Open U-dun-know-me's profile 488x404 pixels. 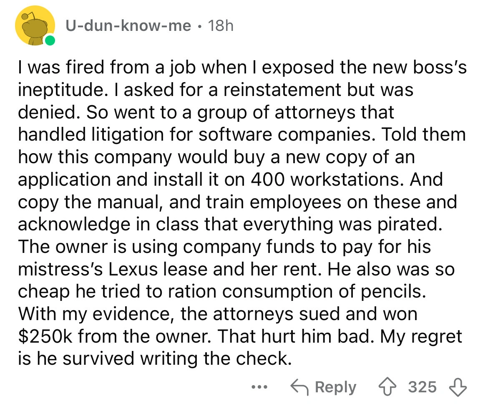point(130,26)
